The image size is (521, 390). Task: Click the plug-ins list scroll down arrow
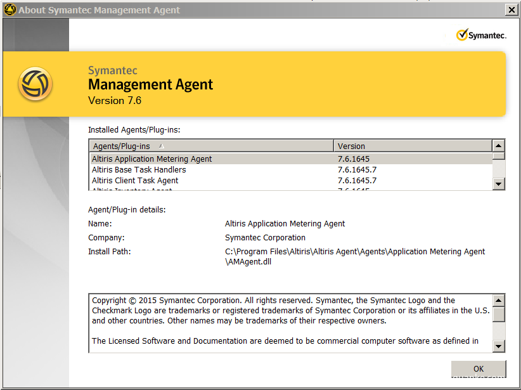[498, 183]
